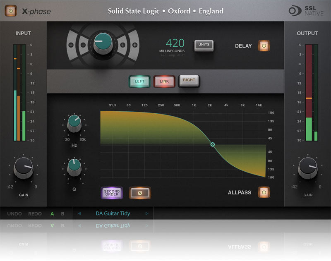
Task: Click the coarse increase delay plus button
Action: click(x=135, y=45)
